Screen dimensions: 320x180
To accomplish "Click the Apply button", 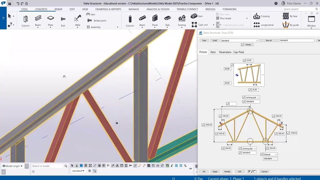I will pyautogui.click(x=215, y=171).
